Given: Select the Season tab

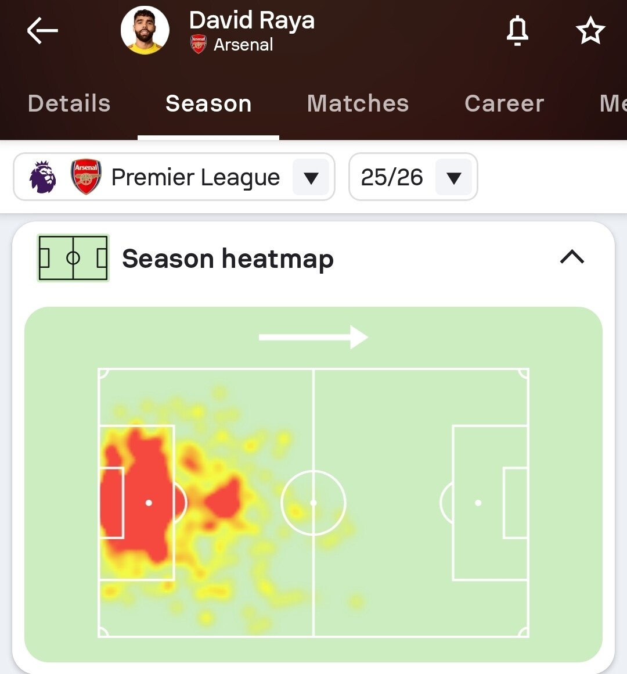Looking at the screenshot, I should [208, 103].
